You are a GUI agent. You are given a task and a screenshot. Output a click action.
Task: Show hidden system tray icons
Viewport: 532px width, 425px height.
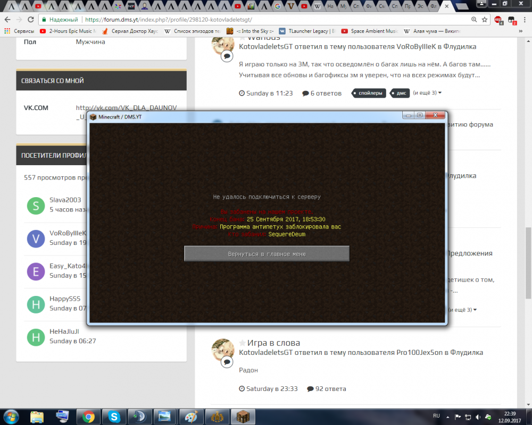[447, 416]
